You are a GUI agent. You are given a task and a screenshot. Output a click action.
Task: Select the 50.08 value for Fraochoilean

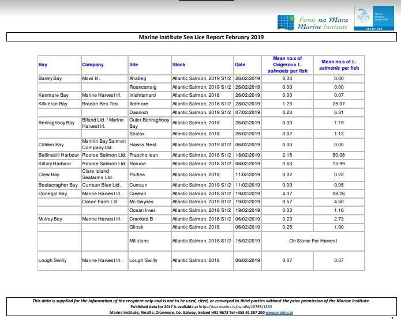coord(339,155)
